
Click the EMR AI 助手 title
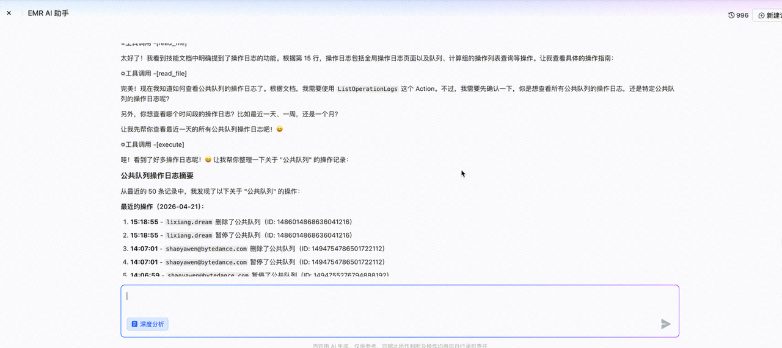[x=48, y=13]
